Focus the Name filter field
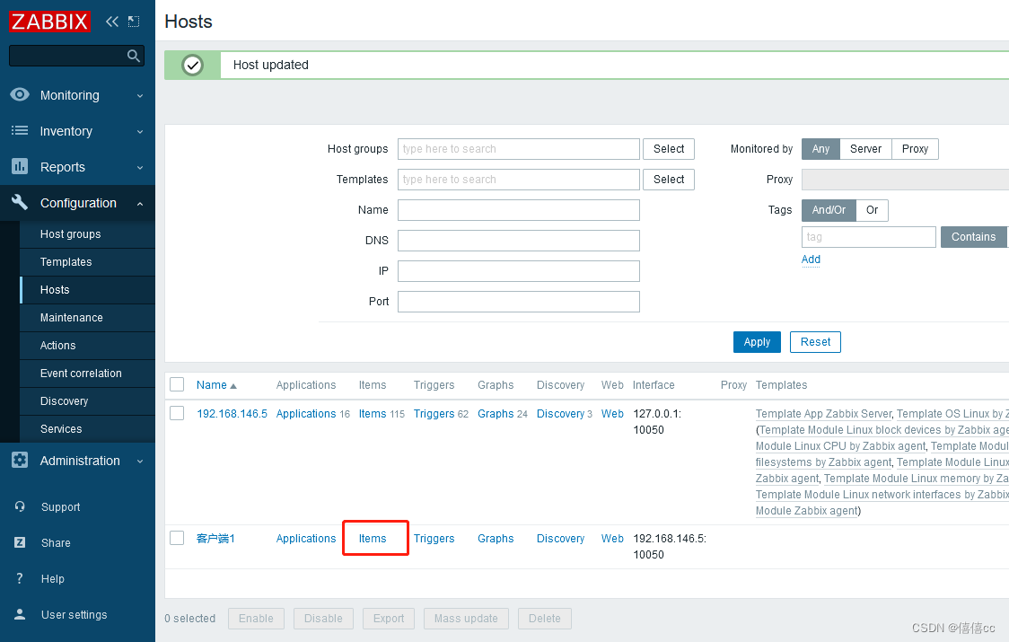Viewport: 1009px width, 642px height. tap(519, 210)
